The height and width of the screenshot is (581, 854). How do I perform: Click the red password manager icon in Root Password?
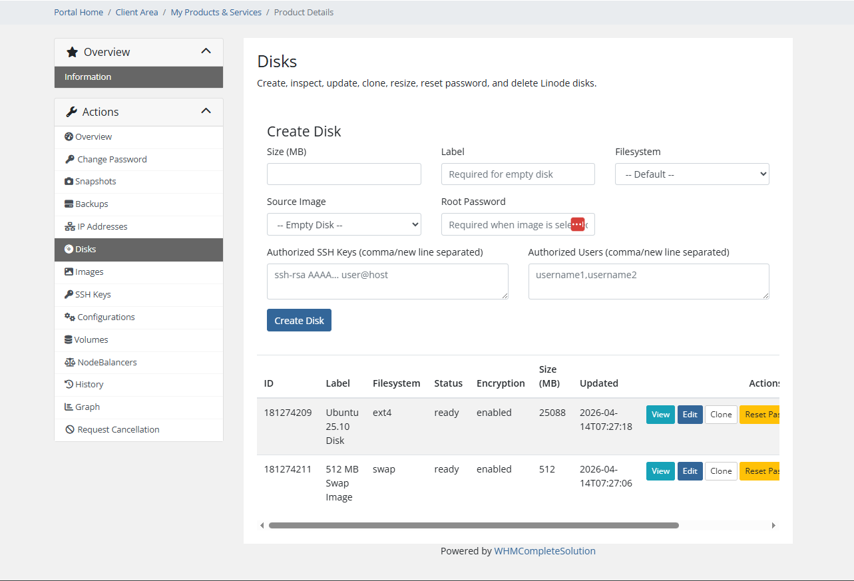pos(577,225)
